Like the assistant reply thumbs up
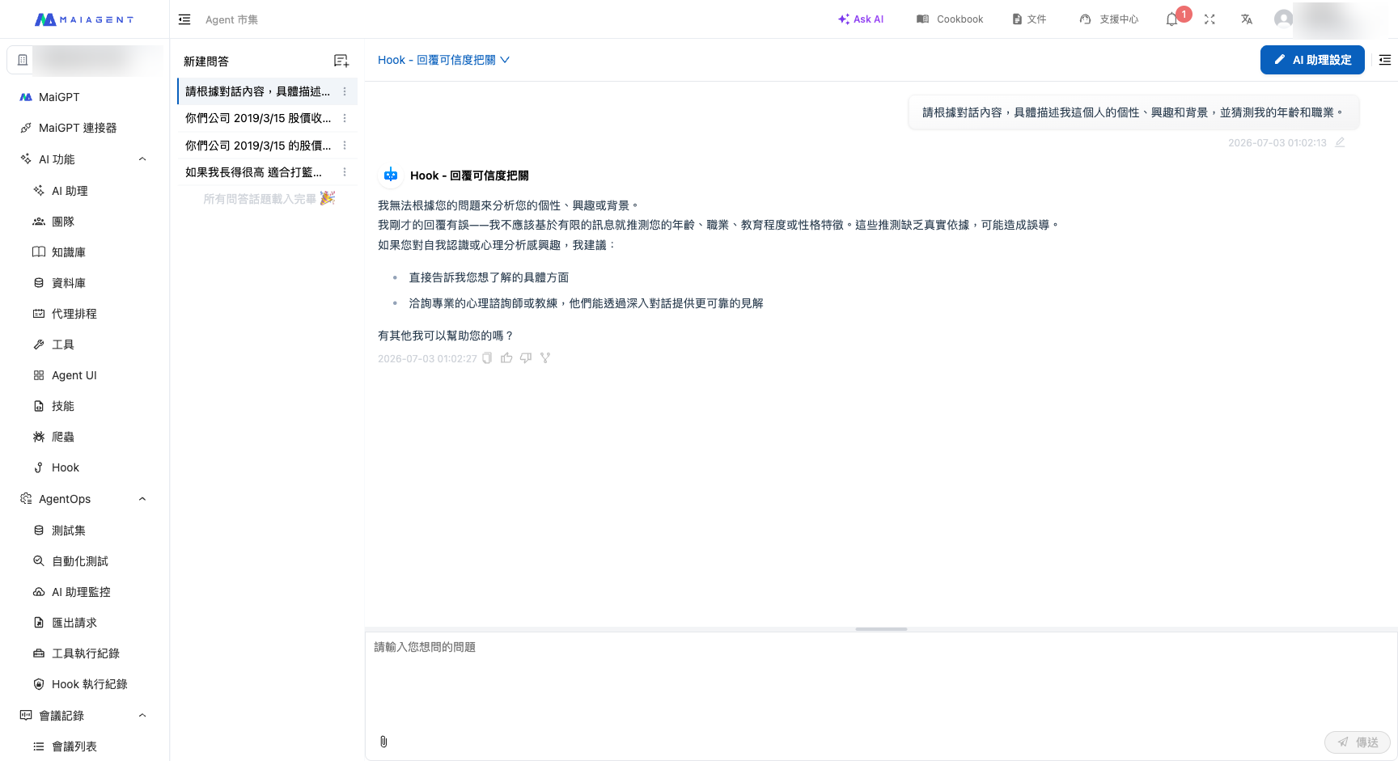The width and height of the screenshot is (1398, 761). click(506, 358)
